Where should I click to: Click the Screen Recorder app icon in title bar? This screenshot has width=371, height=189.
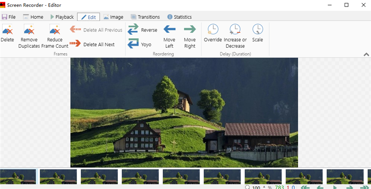pos(3,5)
